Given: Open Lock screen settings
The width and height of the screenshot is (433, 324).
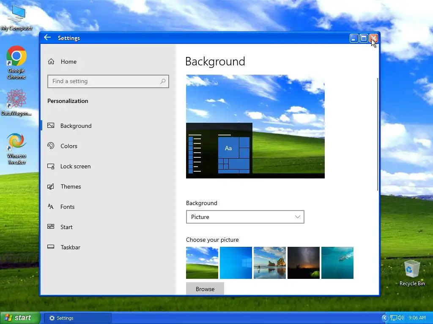Looking at the screenshot, I should [108, 166].
